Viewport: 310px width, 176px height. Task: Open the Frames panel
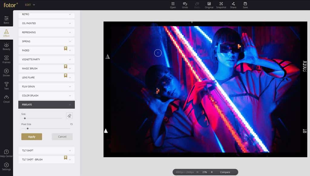click(x=6, y=59)
